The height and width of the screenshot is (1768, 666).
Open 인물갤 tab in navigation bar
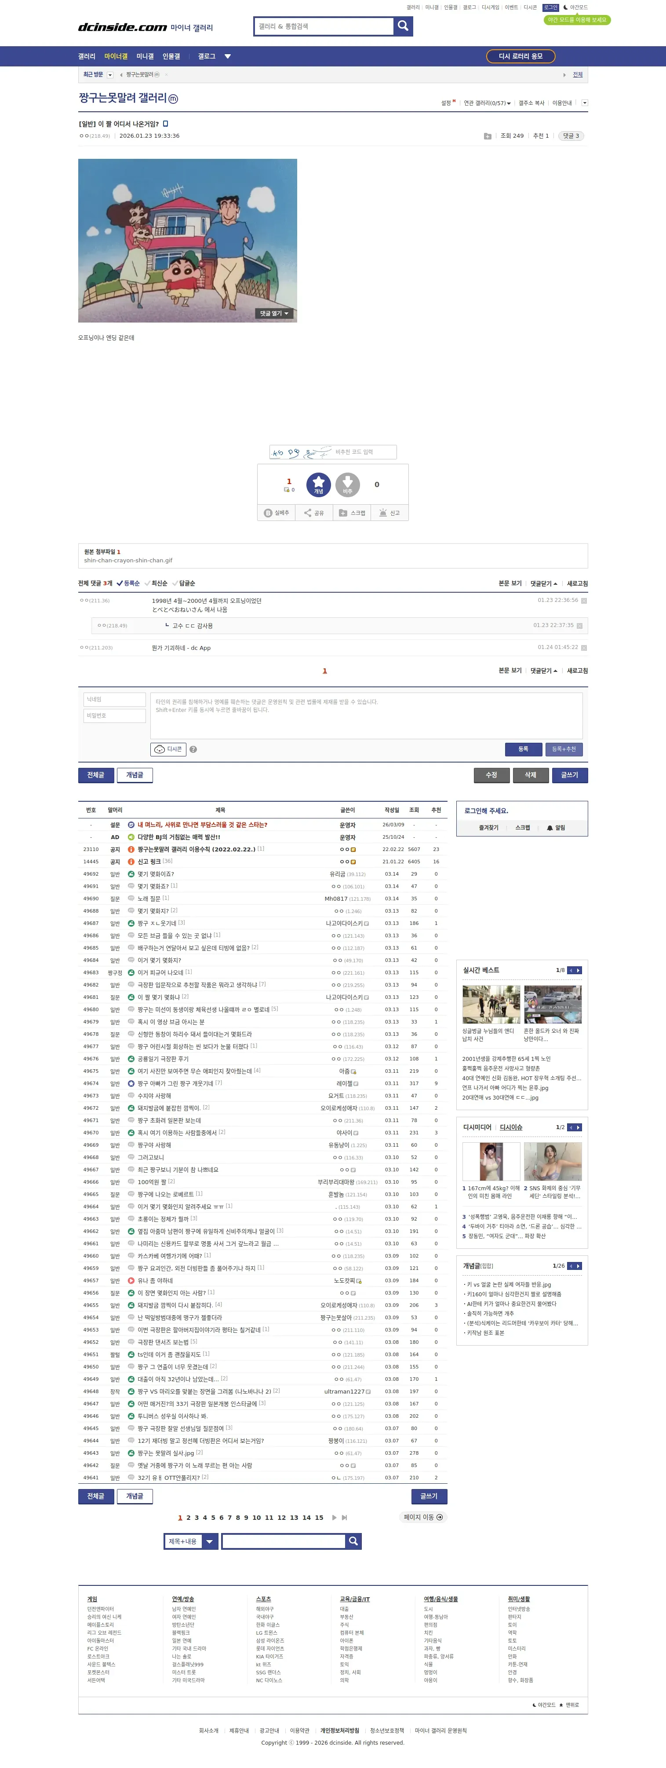(171, 56)
